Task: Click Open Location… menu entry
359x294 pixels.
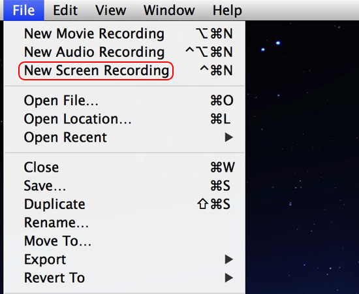Action: coord(125,119)
